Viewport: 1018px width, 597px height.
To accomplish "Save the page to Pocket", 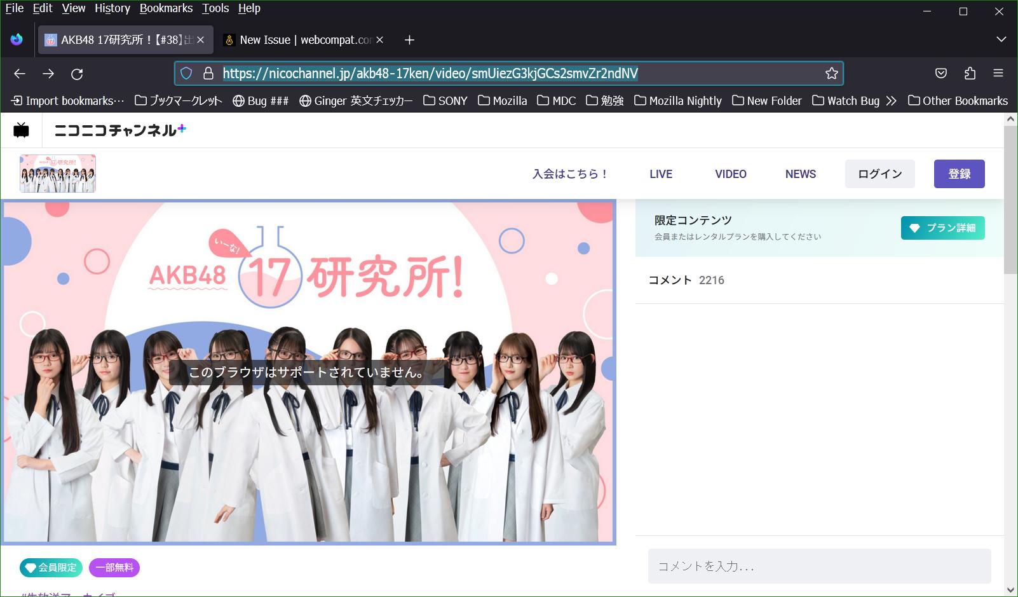I will 941,73.
